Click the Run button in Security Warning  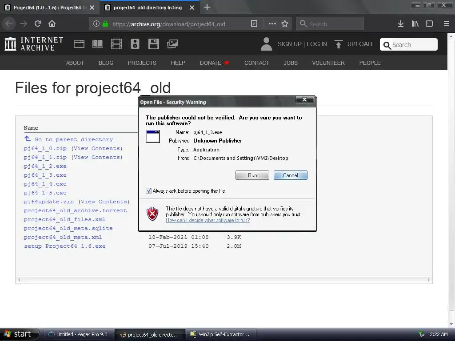[252, 175]
